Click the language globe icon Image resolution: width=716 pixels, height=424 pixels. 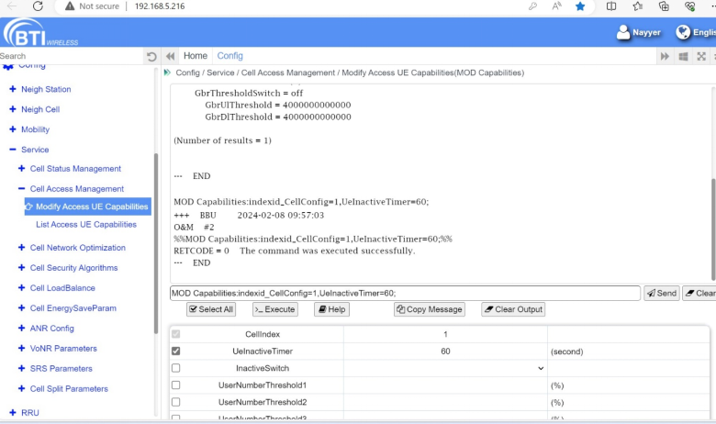[683, 32]
